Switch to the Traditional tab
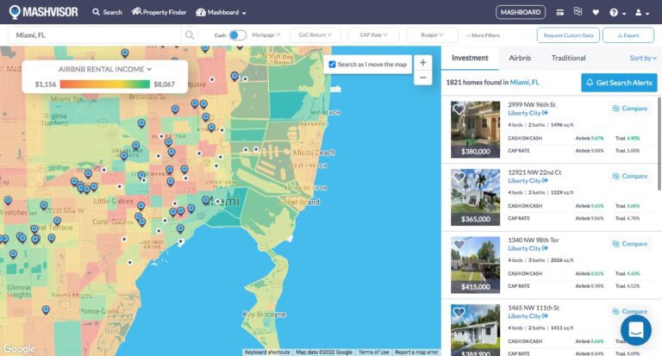Viewport: 662px width, 356px height. [568, 58]
